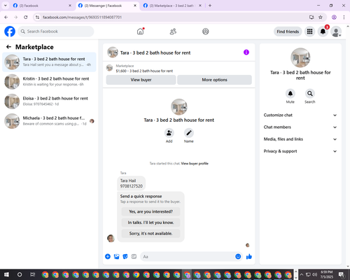Choose a sticker icon
350x280 pixels.
125,257
